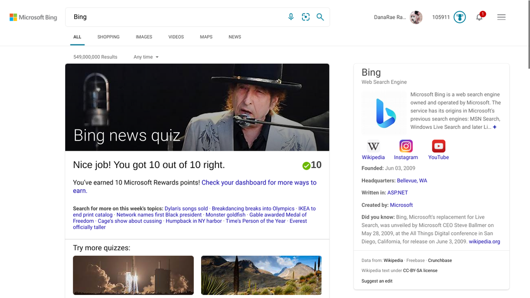The image size is (530, 298).
Task: Click the DanaRae Ra... account name
Action: (x=390, y=17)
